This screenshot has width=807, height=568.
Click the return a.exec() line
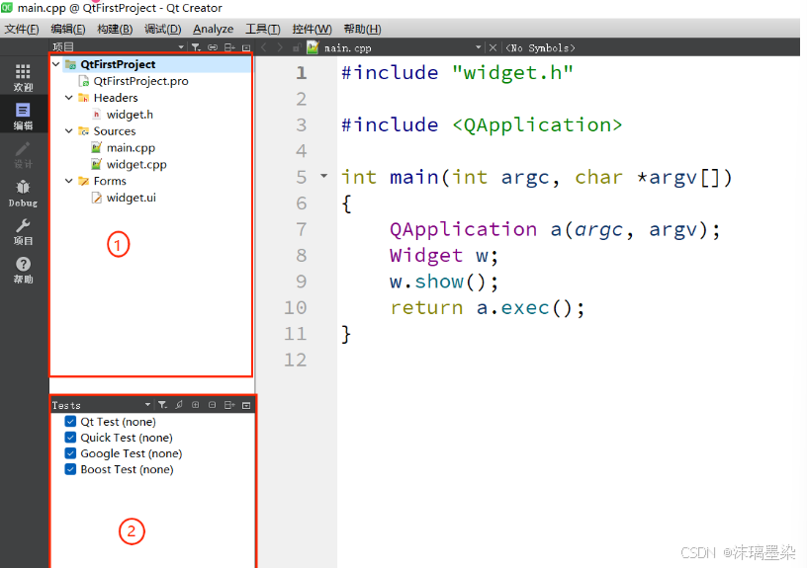click(x=488, y=308)
